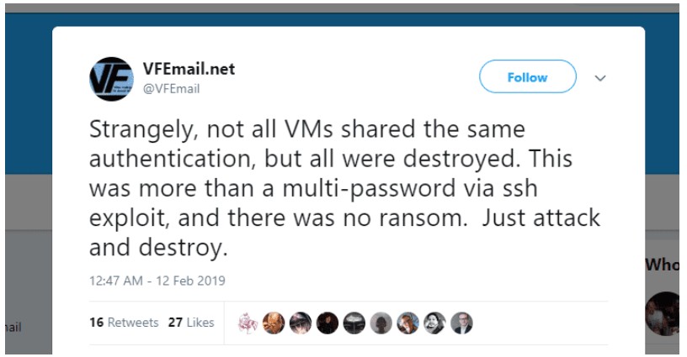Viewport: 687px width, 357px height.
Task: Expand the chevron menu beside Follow
Action: [600, 77]
